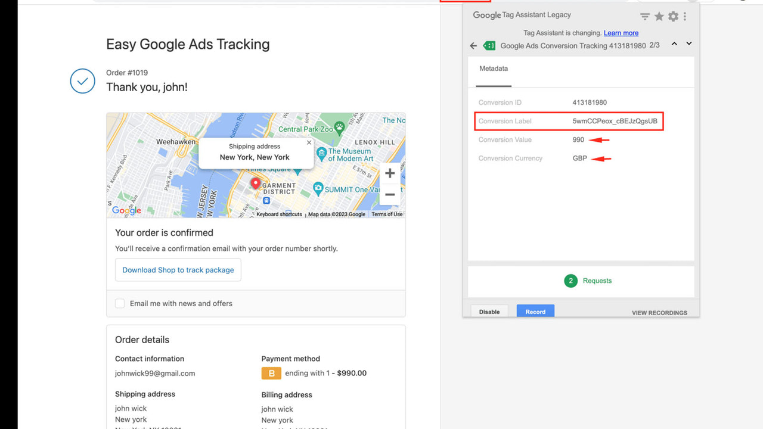Image resolution: width=763 pixels, height=429 pixels.
Task: Click the Google logo on the map
Action: pos(126,210)
